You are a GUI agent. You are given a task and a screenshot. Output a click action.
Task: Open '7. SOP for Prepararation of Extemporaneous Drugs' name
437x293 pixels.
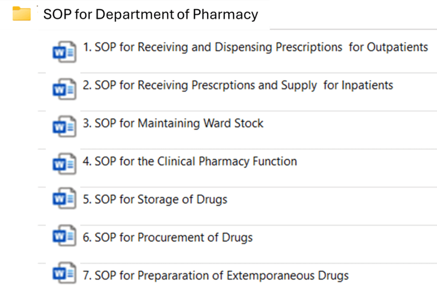[x=216, y=276]
